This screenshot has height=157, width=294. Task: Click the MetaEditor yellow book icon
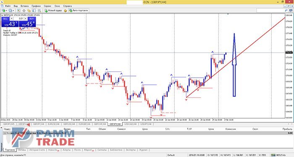[x=65, y=10]
